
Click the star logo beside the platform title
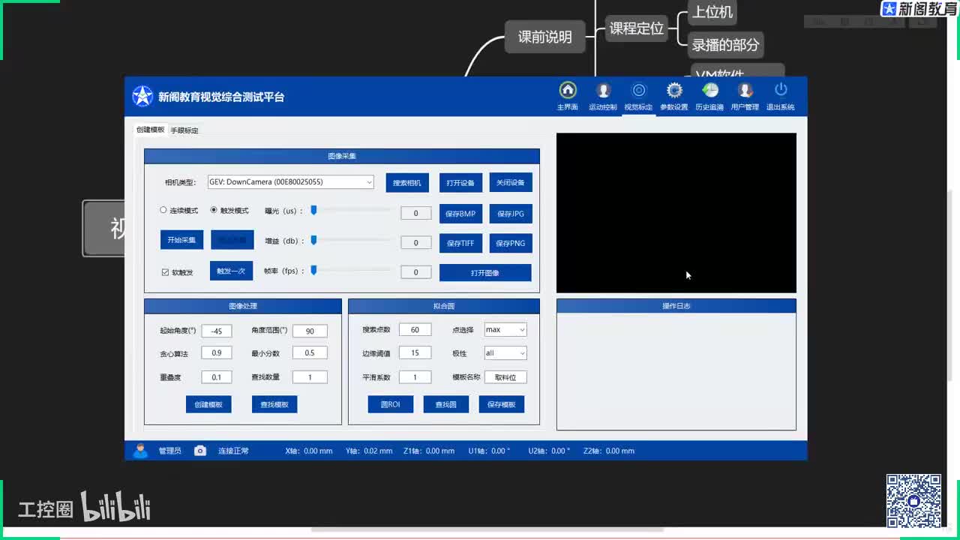(142, 96)
